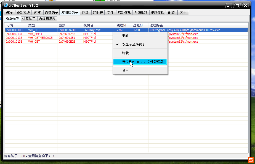
Task: Click function address 0x746912B6
Action: click(67, 34)
